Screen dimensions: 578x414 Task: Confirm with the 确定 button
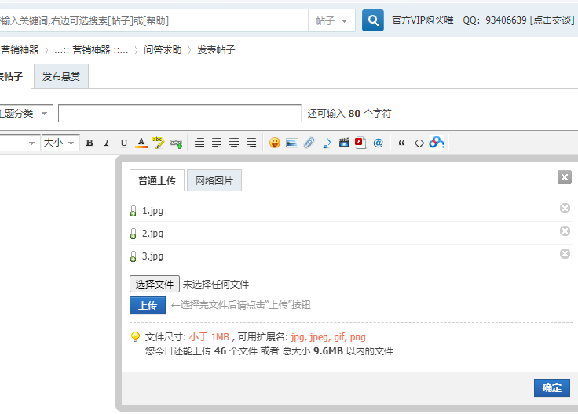[x=552, y=388]
